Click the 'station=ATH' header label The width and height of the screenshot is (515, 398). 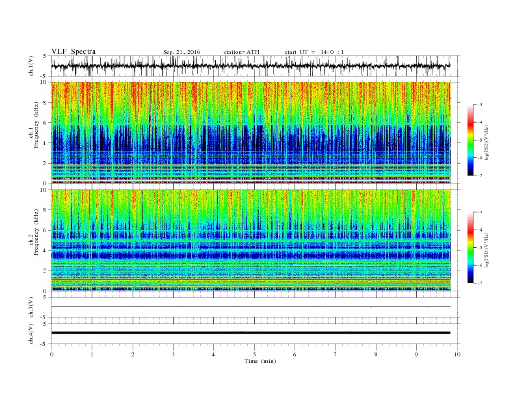pos(241,52)
